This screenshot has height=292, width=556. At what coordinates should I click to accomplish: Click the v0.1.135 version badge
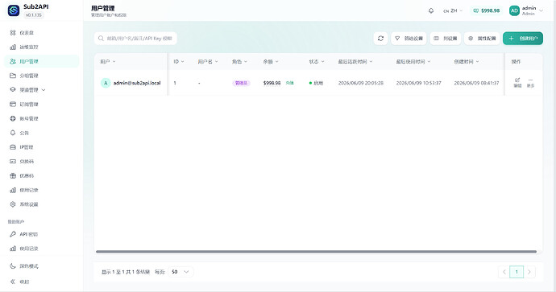point(34,14)
